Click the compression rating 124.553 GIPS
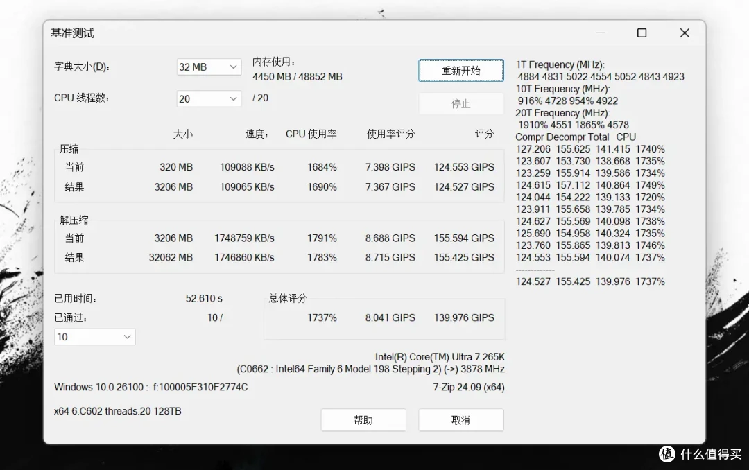Viewport: 749px width, 470px height. coord(464,167)
